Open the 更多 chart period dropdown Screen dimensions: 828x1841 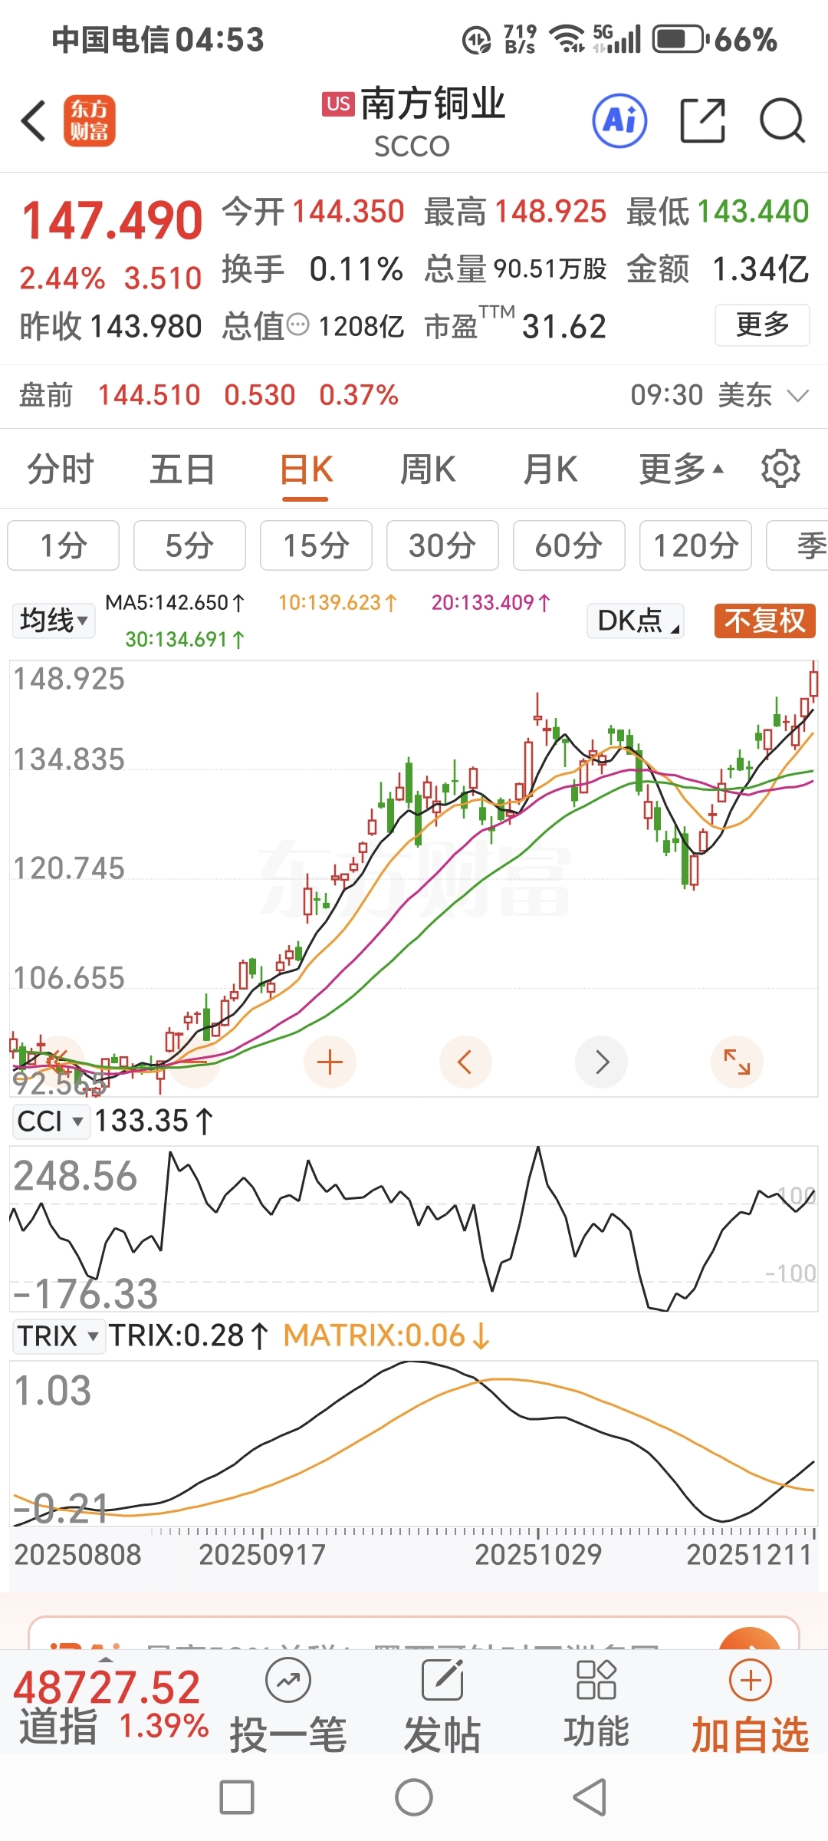tap(682, 469)
